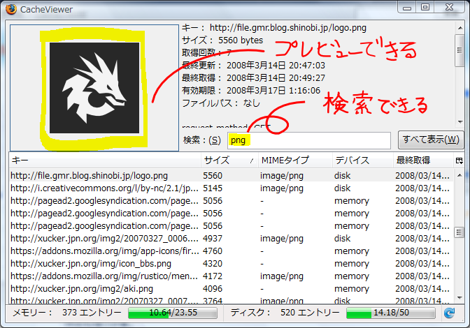Click the 検索:(S) label
The height and width of the screenshot is (328, 470).
(202, 140)
